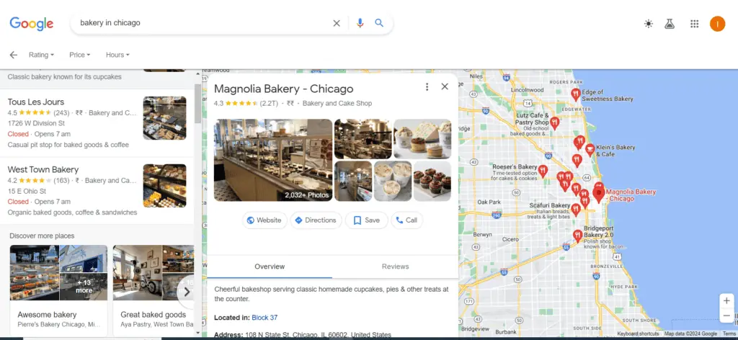This screenshot has width=738, height=340.
Task: Zoom in on the map
Action: point(726,300)
